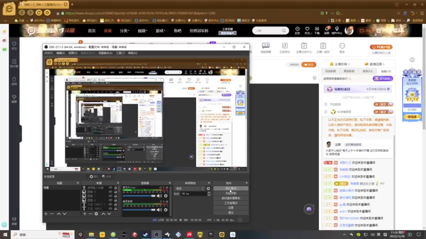426x239 pixels.
Task: Click the Steam icon in Windows taskbar
Action: [x=145, y=234]
